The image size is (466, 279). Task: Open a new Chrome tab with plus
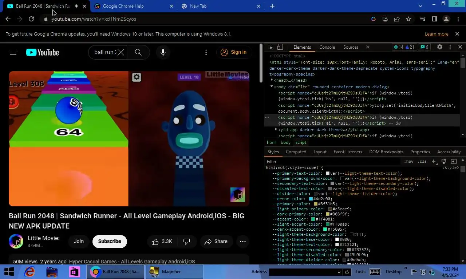click(272, 6)
